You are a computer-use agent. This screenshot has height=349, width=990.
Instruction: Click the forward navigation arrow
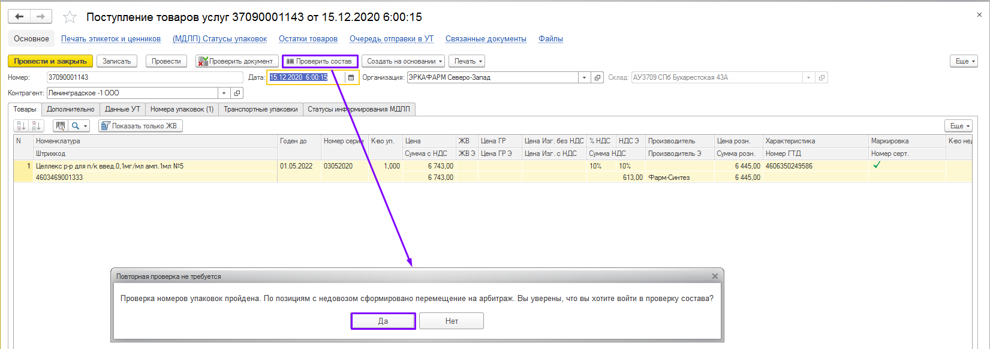click(41, 17)
